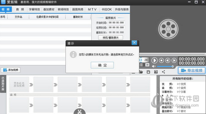This screenshot has height=114, width=206.
Task: Maximize the 爱剪辑 window
Action: tap(196, 2)
